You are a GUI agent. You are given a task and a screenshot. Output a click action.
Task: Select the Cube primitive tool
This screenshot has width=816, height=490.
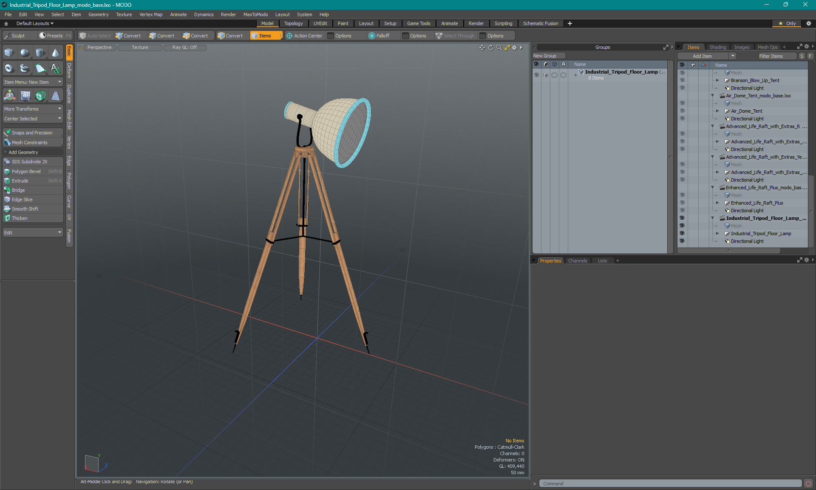coord(9,53)
